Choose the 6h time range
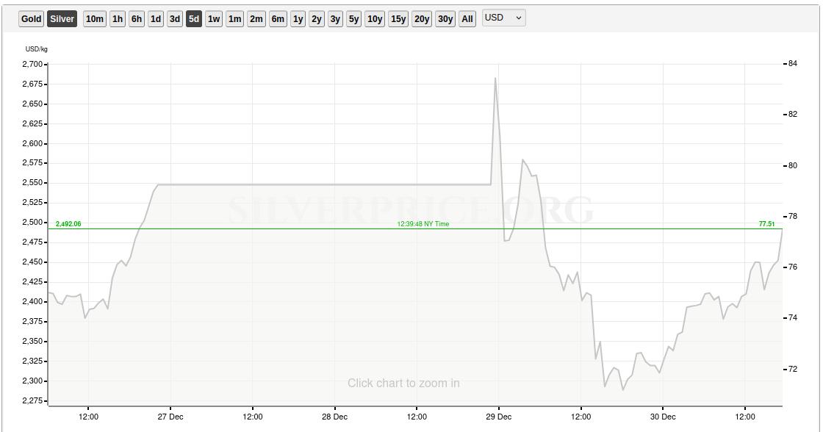Image resolution: width=823 pixels, height=432 pixels. point(137,19)
